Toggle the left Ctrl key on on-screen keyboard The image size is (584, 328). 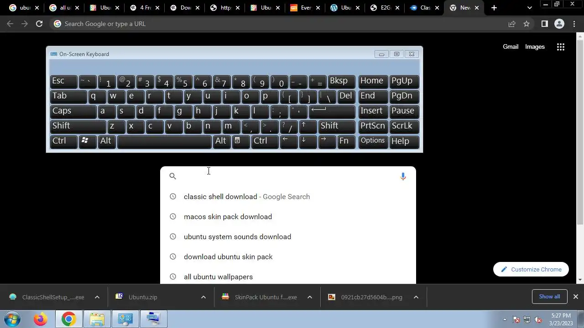point(63,142)
